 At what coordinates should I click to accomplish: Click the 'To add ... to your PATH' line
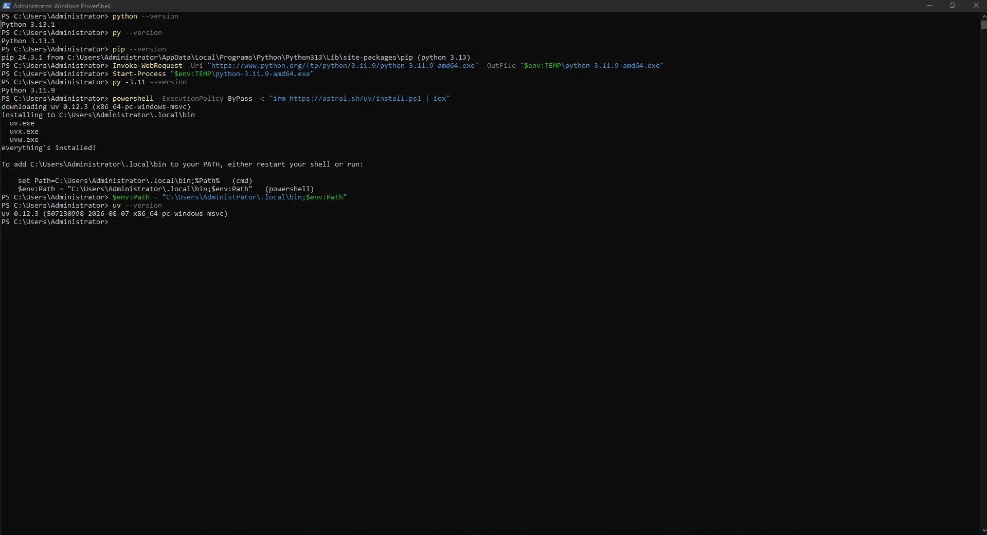(x=183, y=164)
